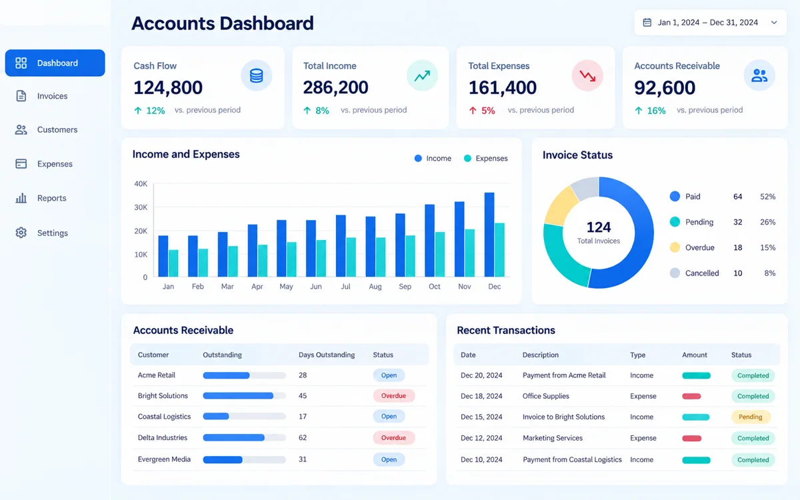Viewport: 800px width, 500px height.
Task: Click the Open badge for Coastal Logistics
Action: [x=389, y=417]
